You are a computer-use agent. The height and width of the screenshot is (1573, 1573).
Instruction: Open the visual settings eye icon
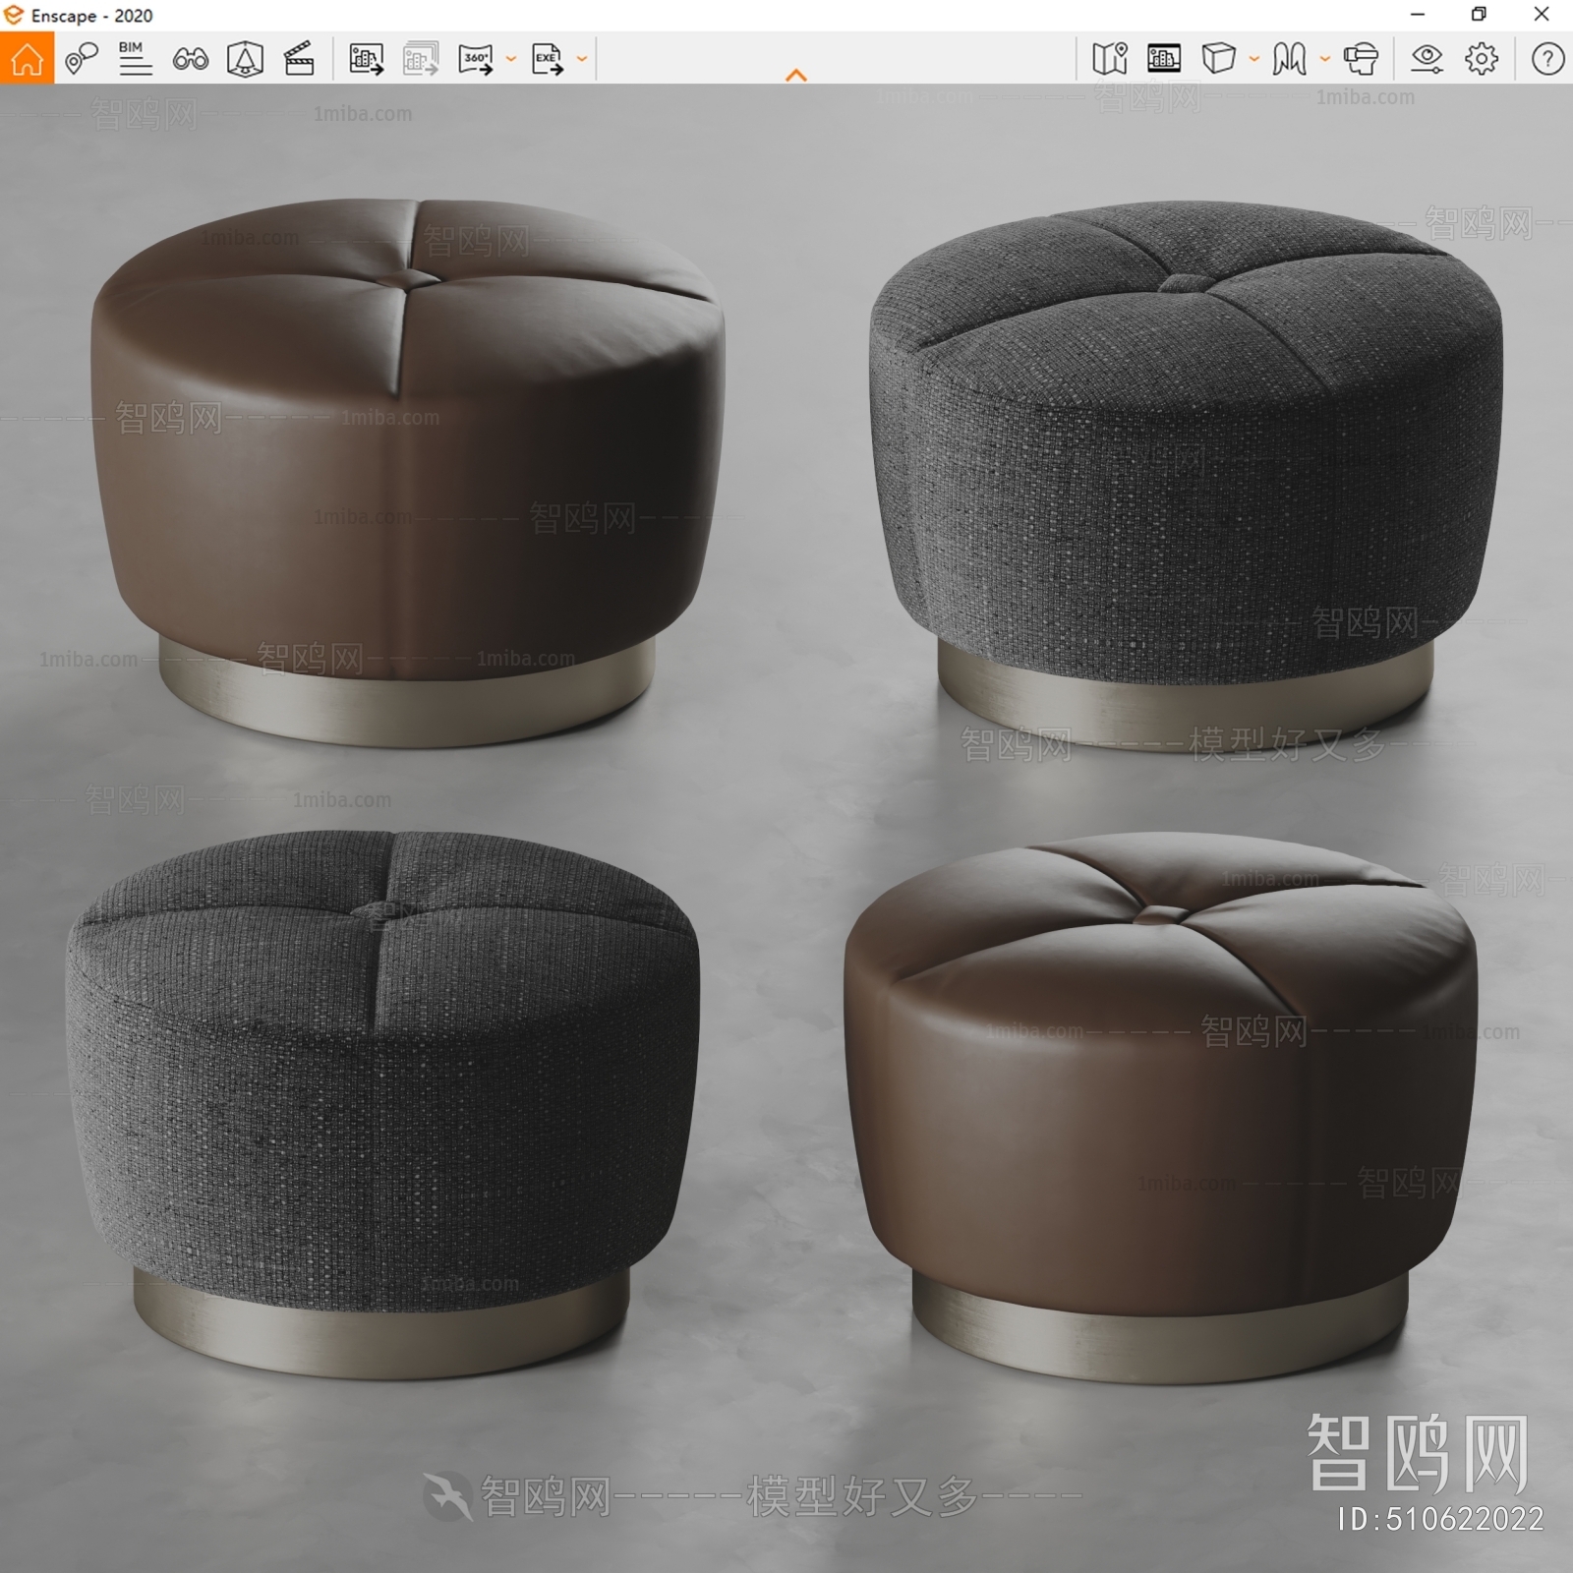[1427, 59]
